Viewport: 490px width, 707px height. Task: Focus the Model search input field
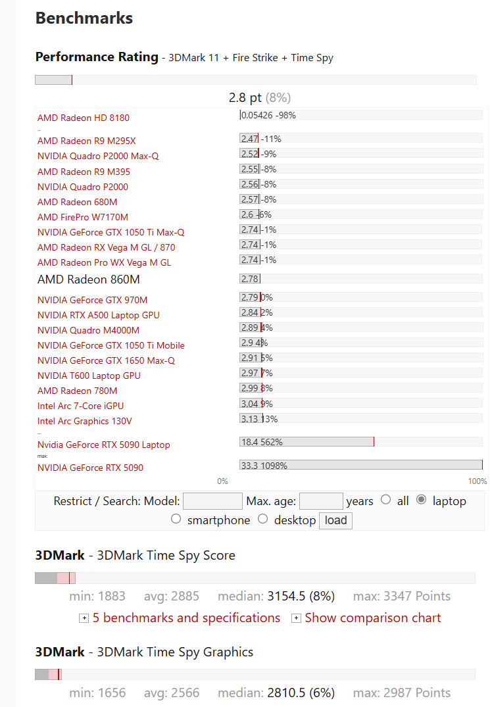click(x=212, y=501)
